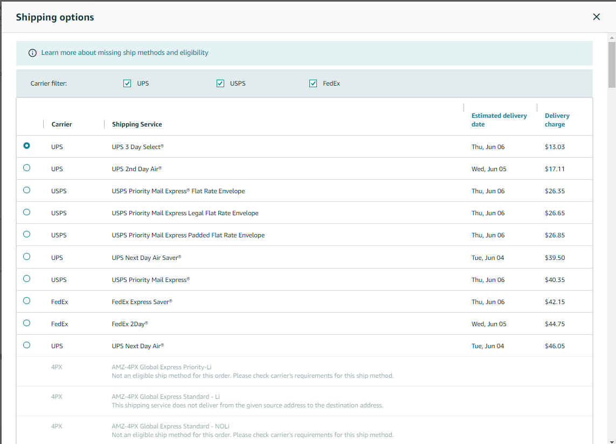The width and height of the screenshot is (616, 444).
Task: Click the info icon beside Learn more
Action: coord(33,53)
